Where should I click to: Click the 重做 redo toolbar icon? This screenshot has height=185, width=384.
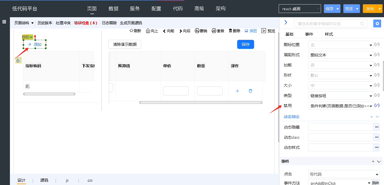coord(214,31)
